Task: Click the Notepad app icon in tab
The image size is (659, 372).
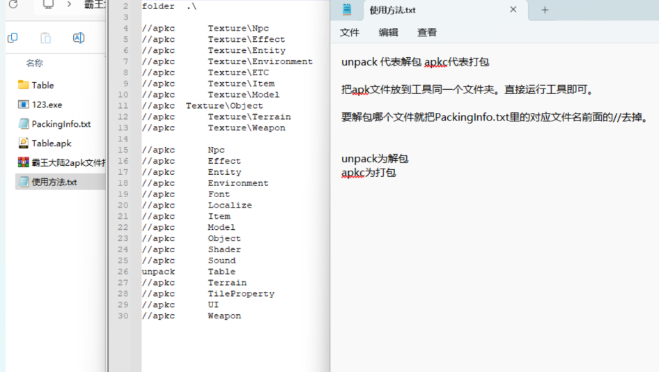Action: (347, 10)
